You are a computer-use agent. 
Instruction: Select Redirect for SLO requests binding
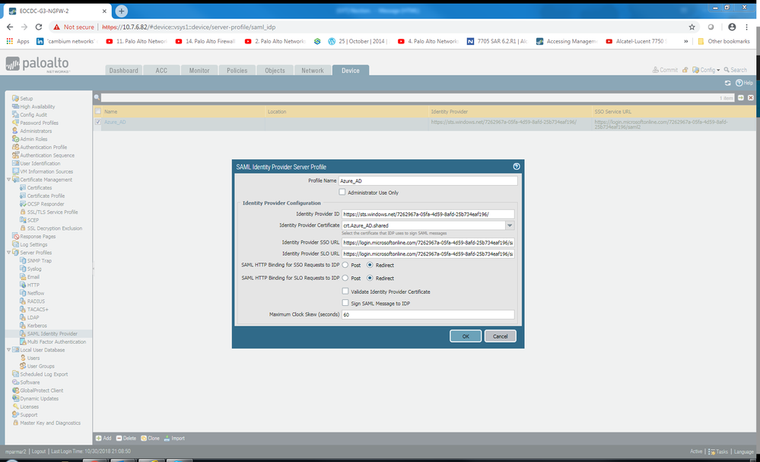click(x=370, y=279)
